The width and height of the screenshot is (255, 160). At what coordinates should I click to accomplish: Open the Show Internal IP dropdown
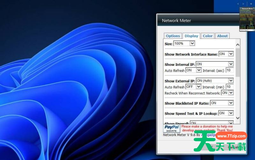215,64
